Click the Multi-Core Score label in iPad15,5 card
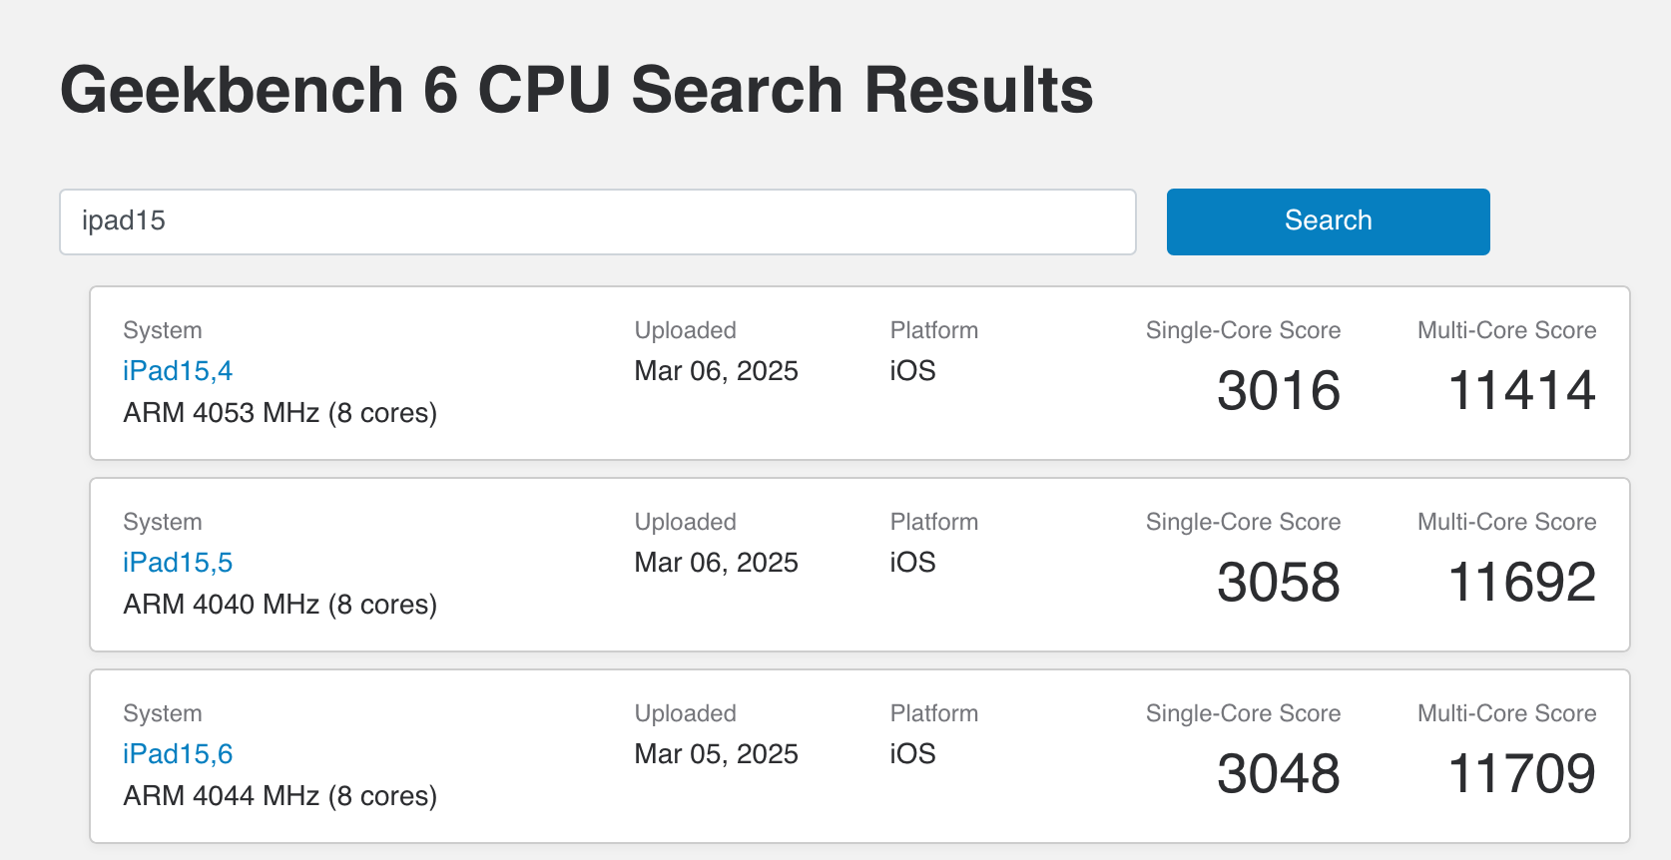1671x860 pixels. pyautogui.click(x=1506, y=522)
